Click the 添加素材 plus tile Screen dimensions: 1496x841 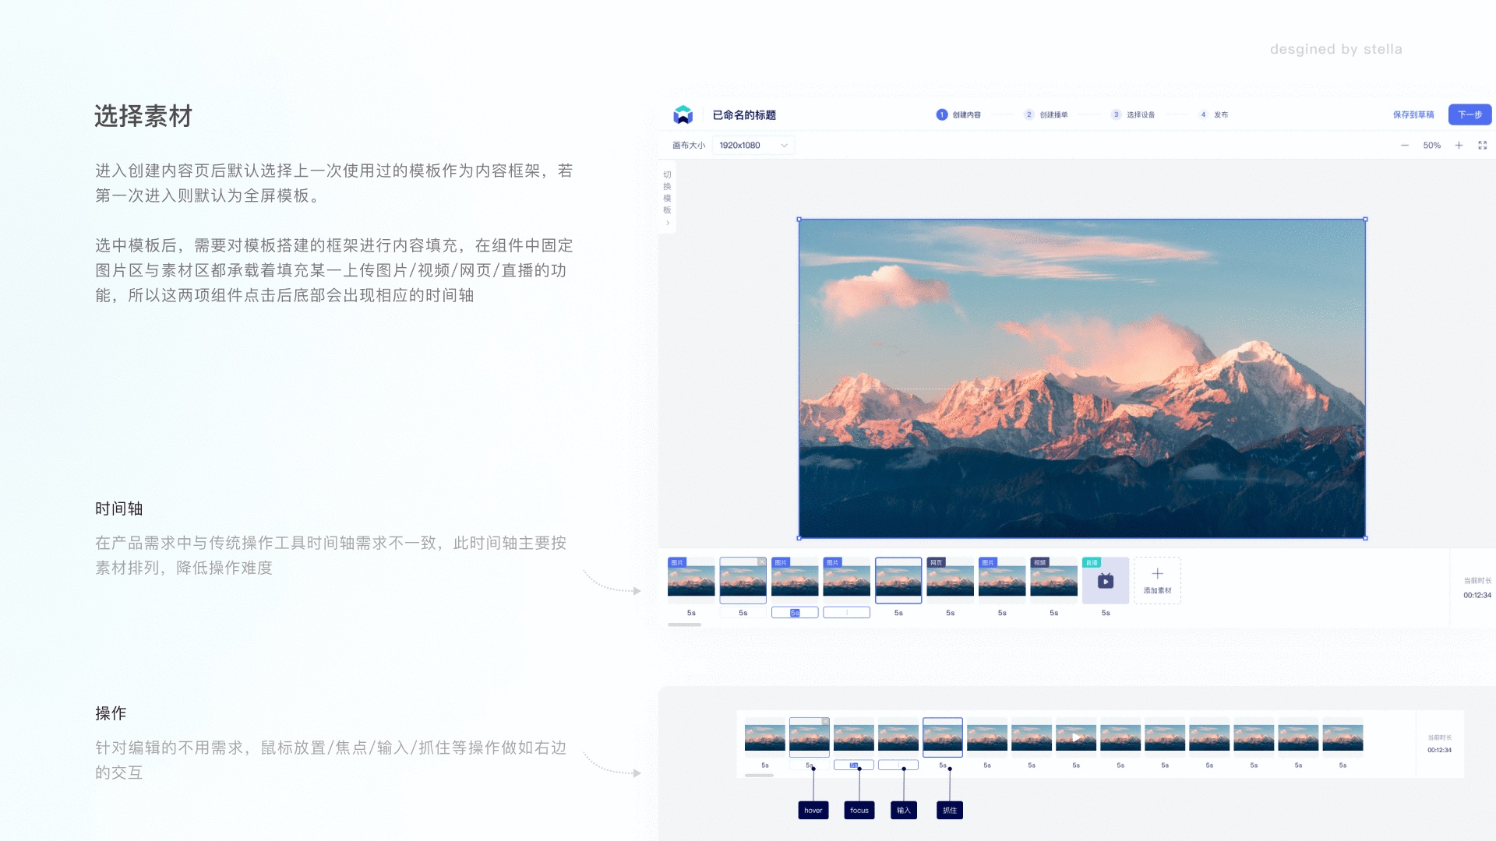coord(1157,580)
